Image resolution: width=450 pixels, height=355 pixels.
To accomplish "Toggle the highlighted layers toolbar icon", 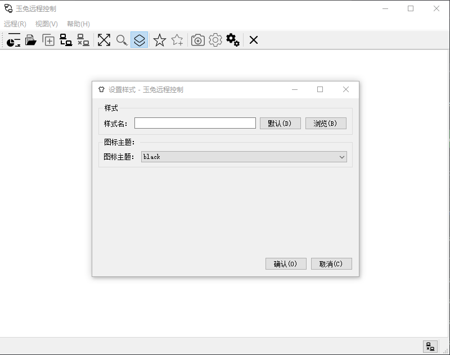I will pos(139,40).
